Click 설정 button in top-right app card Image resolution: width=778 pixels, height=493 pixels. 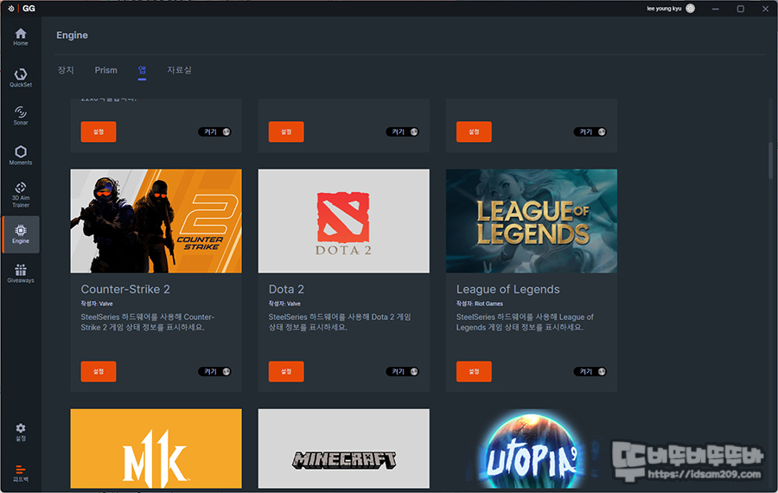474,131
